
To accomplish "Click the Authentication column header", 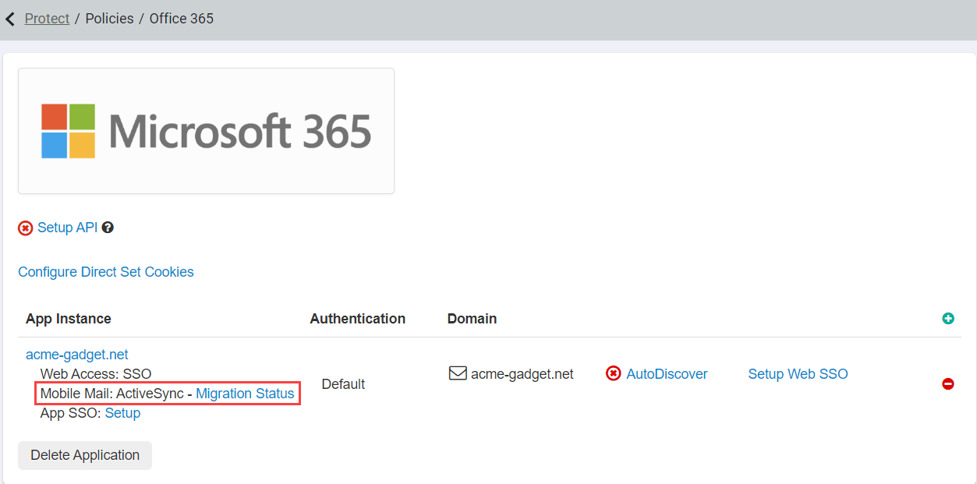I will (358, 319).
